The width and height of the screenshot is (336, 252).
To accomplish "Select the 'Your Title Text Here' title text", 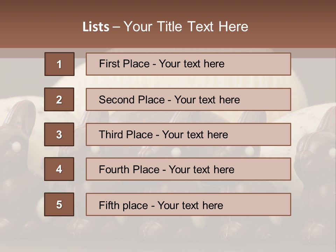I will (x=186, y=27).
